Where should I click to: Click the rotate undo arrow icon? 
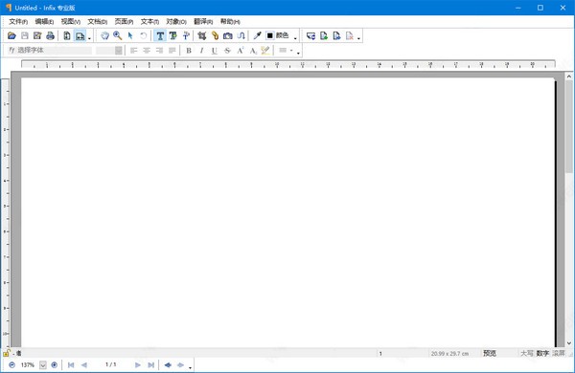143,36
